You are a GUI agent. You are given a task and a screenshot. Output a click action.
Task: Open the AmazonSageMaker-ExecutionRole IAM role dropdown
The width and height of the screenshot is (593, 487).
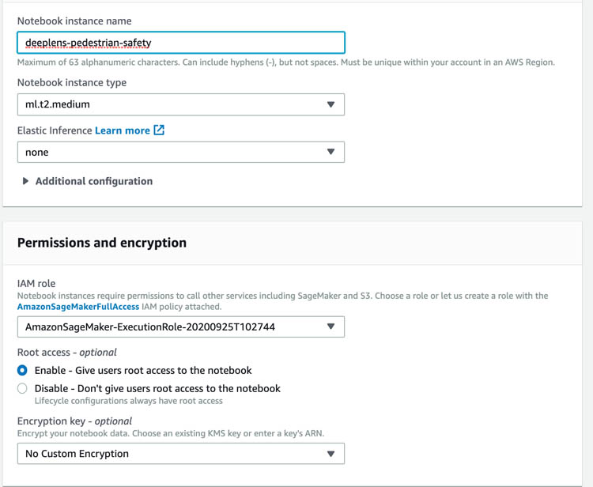click(181, 327)
